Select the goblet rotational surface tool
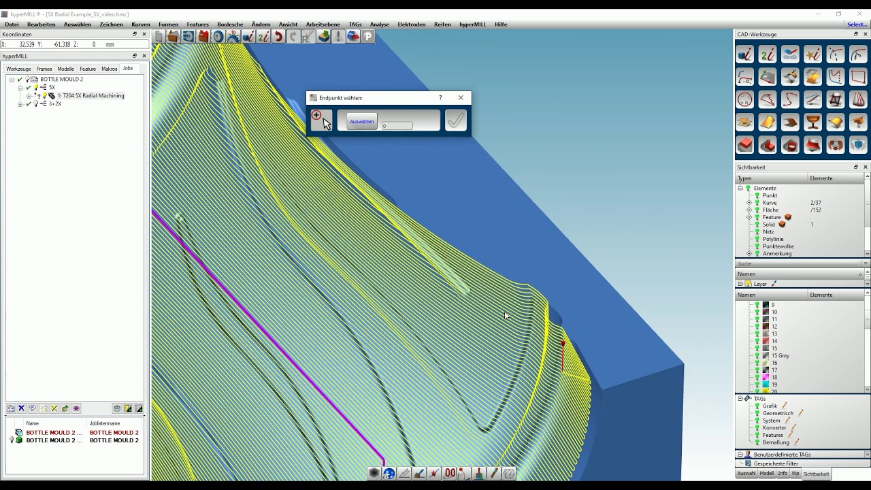The image size is (871, 490). click(812, 122)
